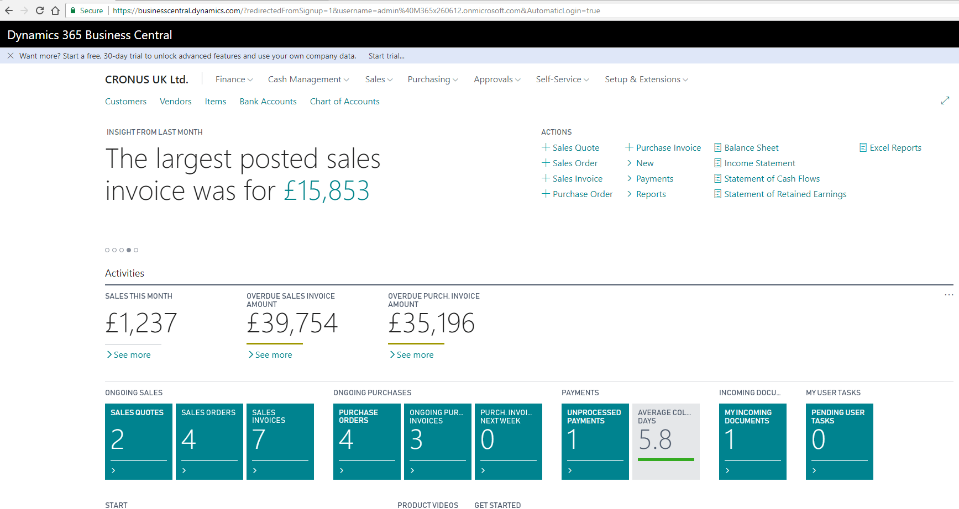The height and width of the screenshot is (509, 959).
Task: Open the Chart of Accounts page
Action: [344, 101]
